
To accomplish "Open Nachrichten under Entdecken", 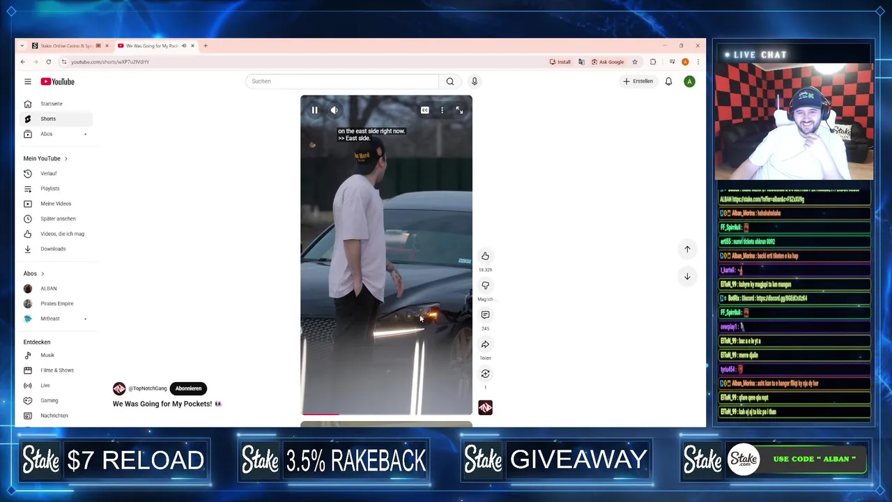I will pos(56,416).
